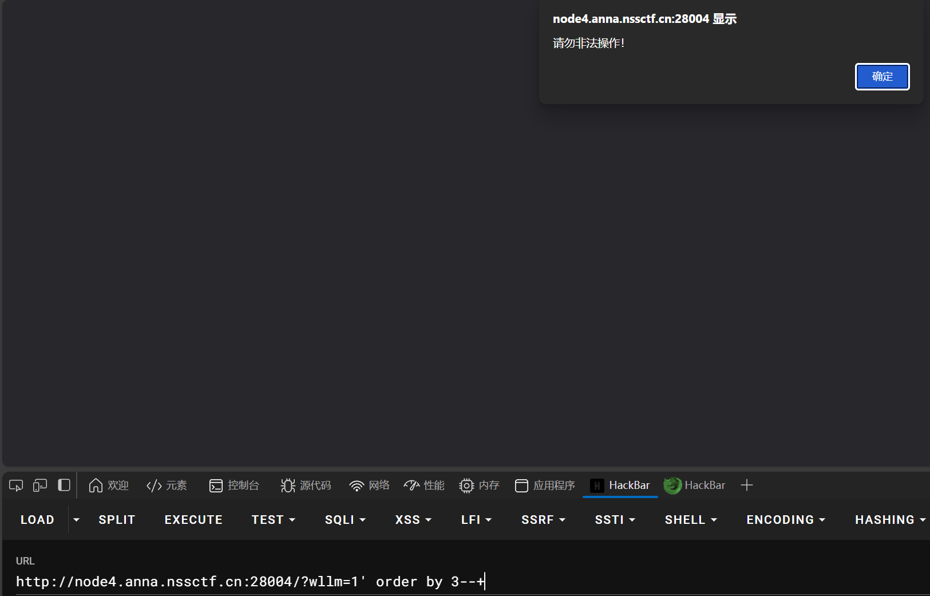
Task: Toggle device emulation icon
Action: tap(39, 486)
